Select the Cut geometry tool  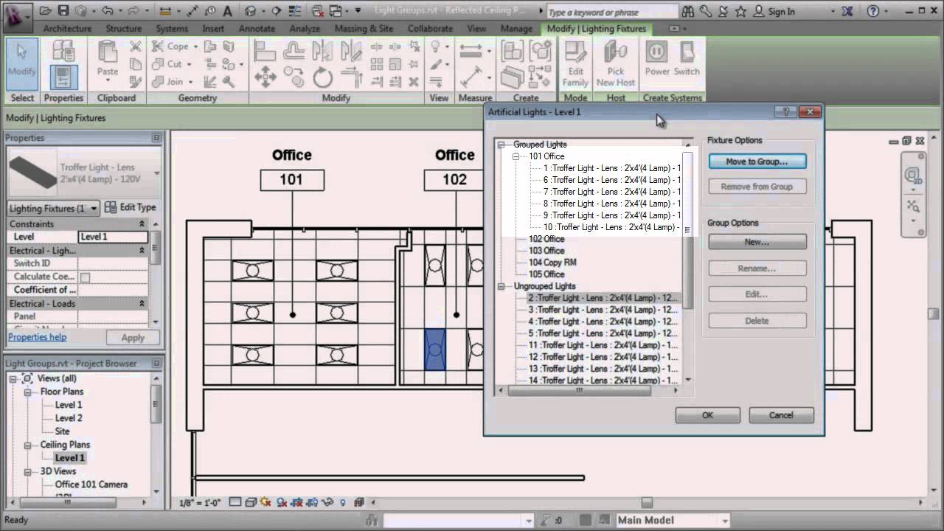click(168, 63)
